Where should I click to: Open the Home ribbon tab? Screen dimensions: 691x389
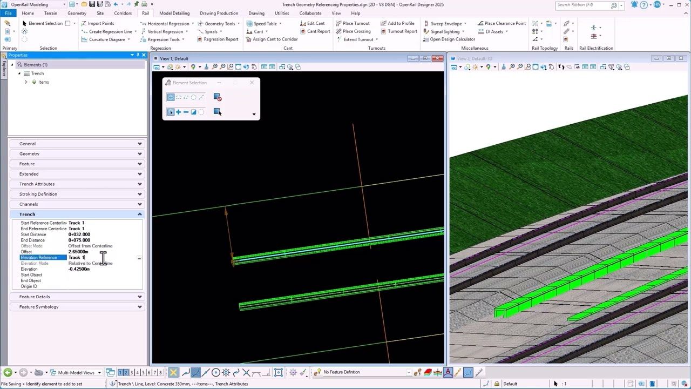(x=28, y=13)
